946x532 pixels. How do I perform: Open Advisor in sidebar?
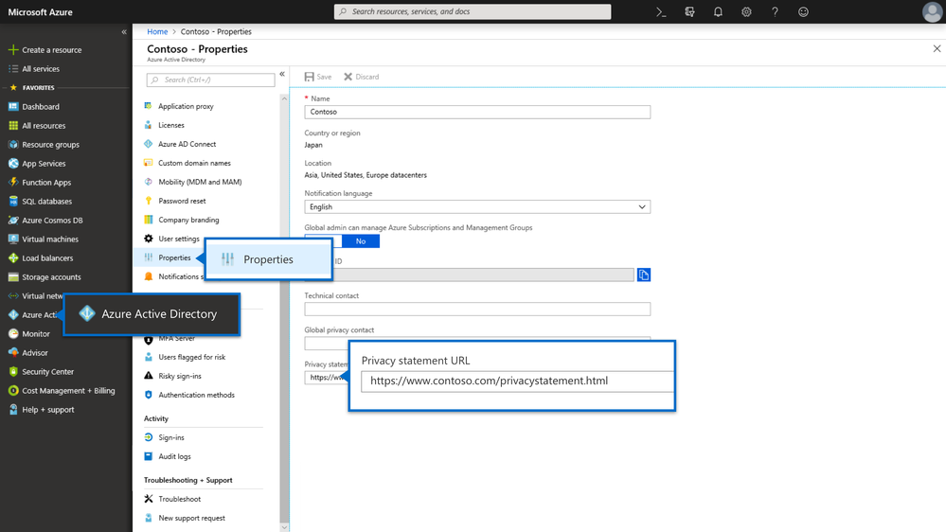tap(27, 353)
